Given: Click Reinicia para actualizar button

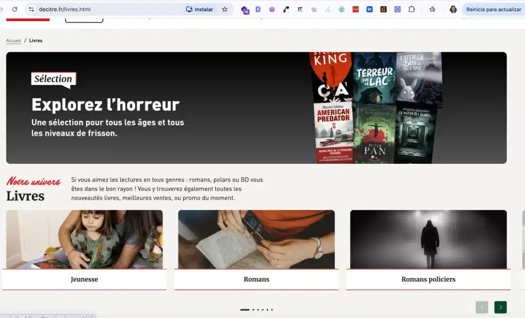Looking at the screenshot, I should click(494, 9).
